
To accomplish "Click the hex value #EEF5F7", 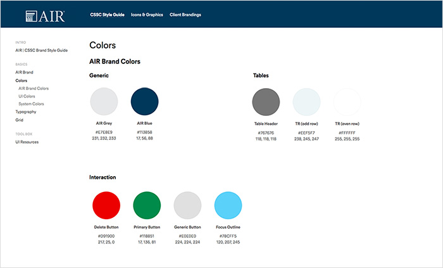I will click(x=306, y=133).
